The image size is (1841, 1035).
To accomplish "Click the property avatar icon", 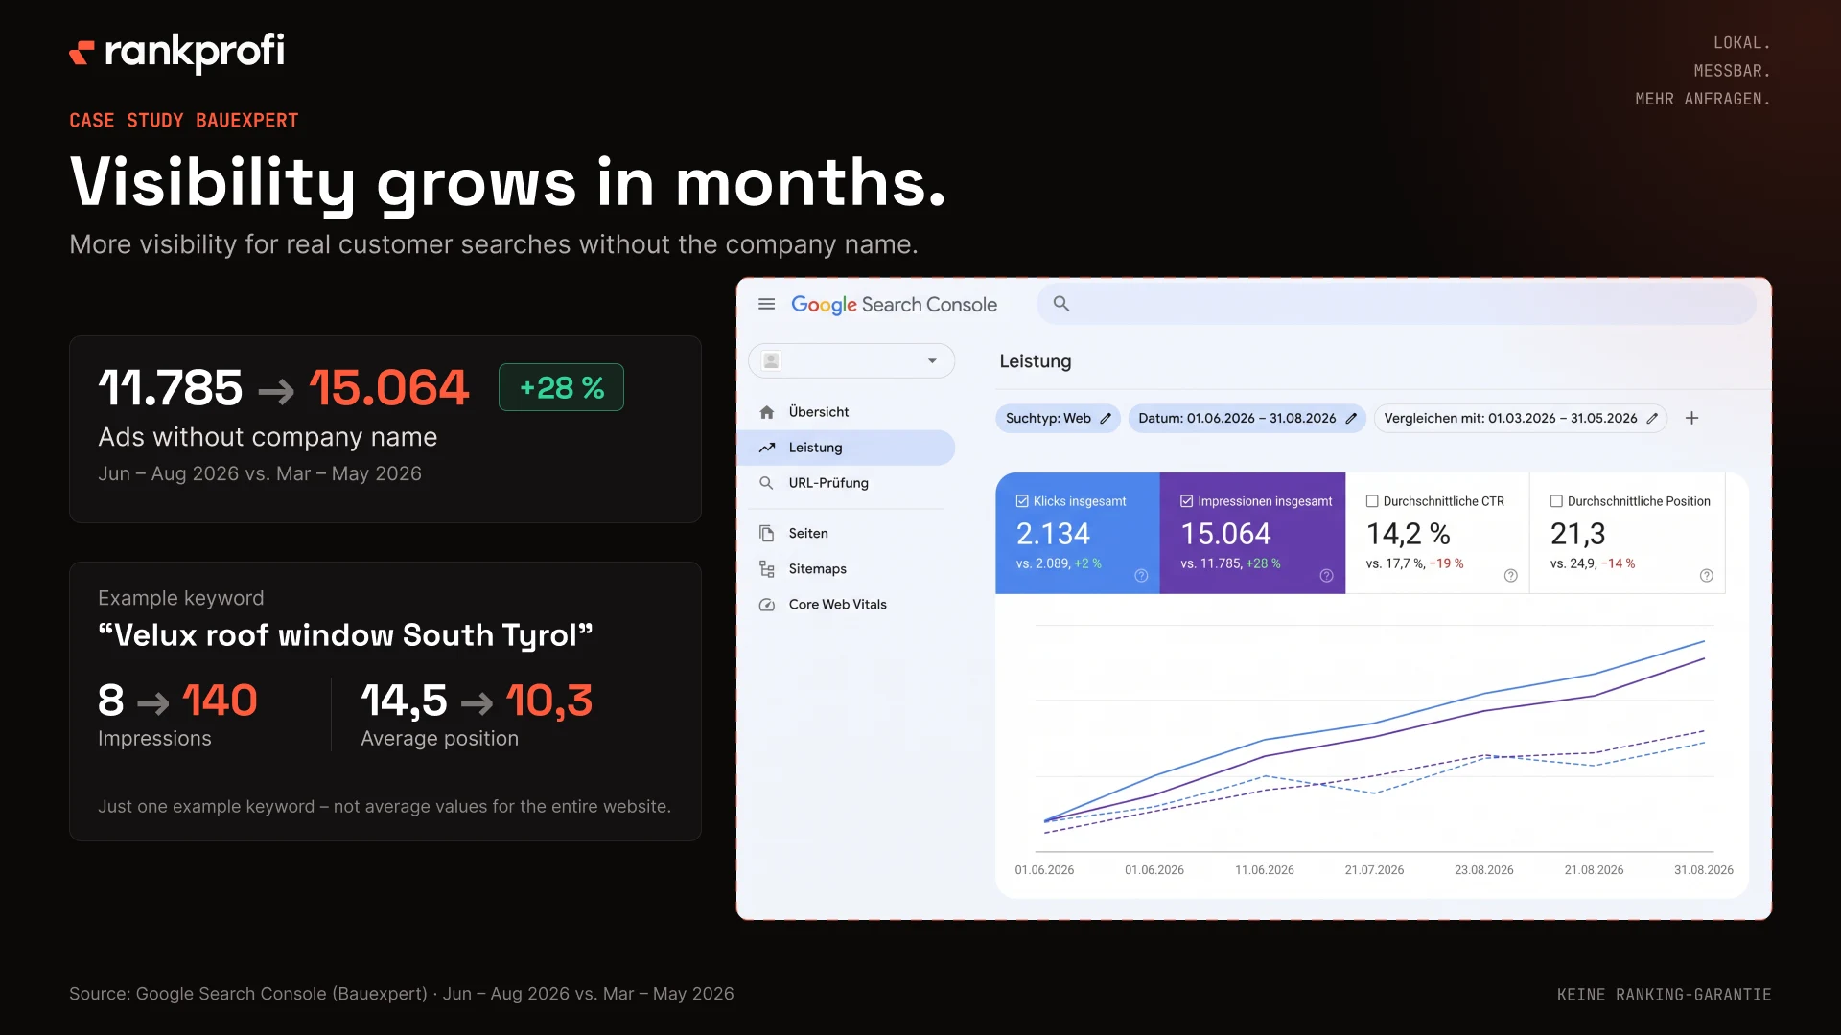I will tap(771, 360).
